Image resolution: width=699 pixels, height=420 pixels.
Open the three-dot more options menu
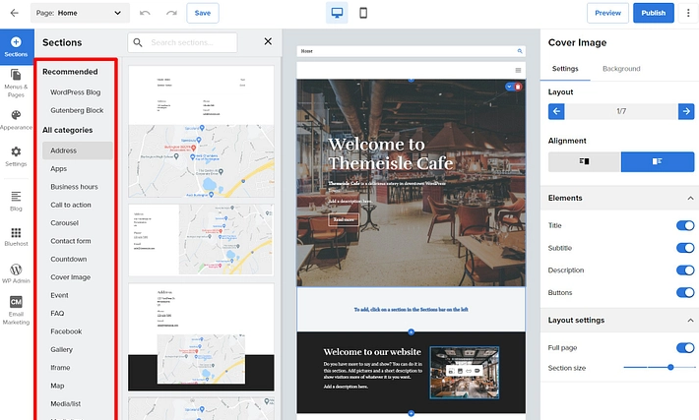coord(688,13)
